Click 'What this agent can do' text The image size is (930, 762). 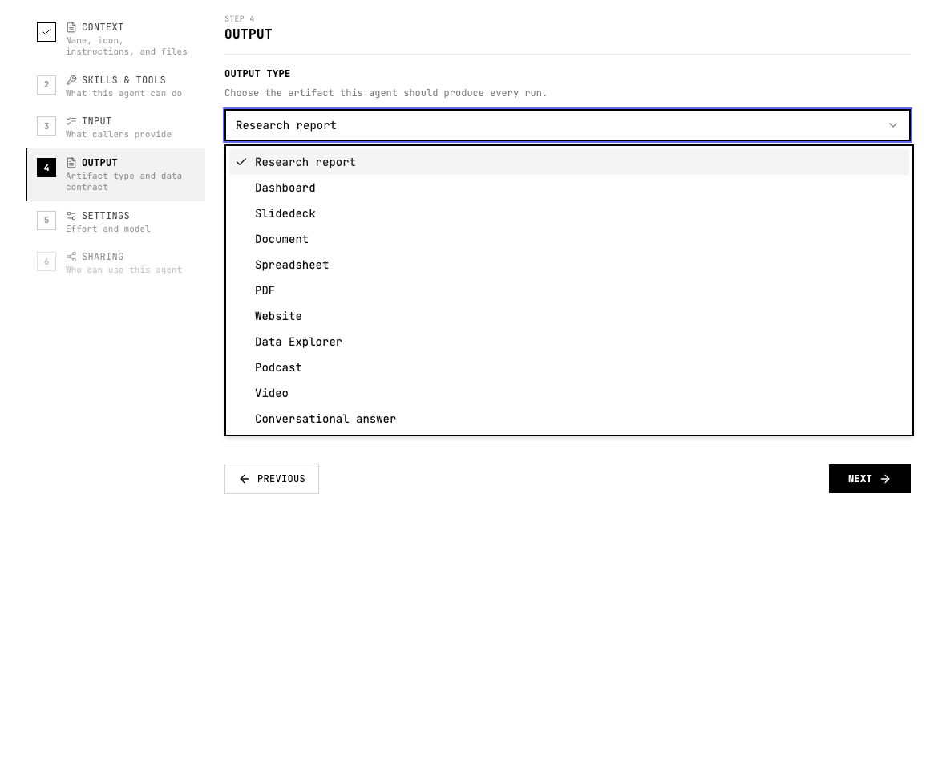(124, 94)
